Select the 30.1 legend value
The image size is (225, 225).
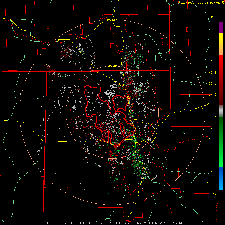click(213, 84)
